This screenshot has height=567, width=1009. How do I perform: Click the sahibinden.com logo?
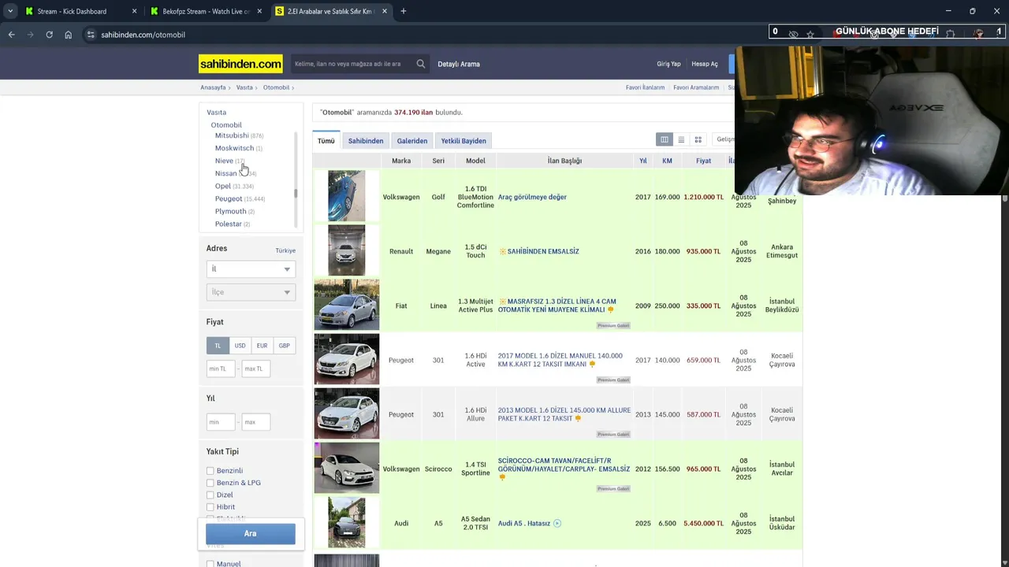[240, 64]
